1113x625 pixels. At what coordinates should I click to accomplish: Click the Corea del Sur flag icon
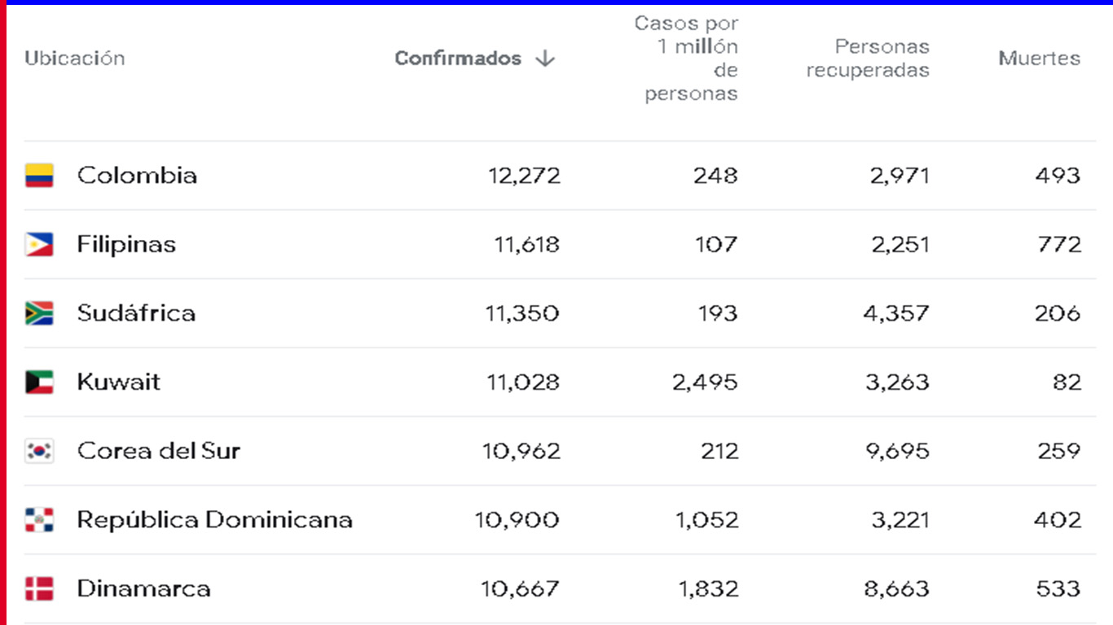(x=39, y=451)
